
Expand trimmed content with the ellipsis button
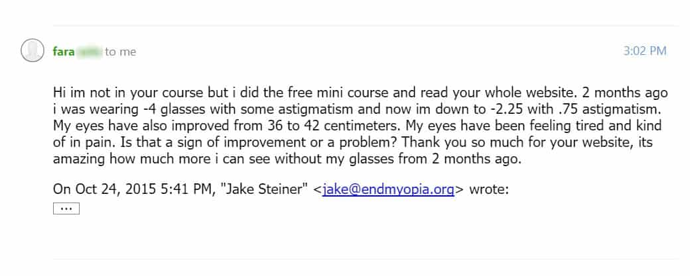[x=66, y=208]
